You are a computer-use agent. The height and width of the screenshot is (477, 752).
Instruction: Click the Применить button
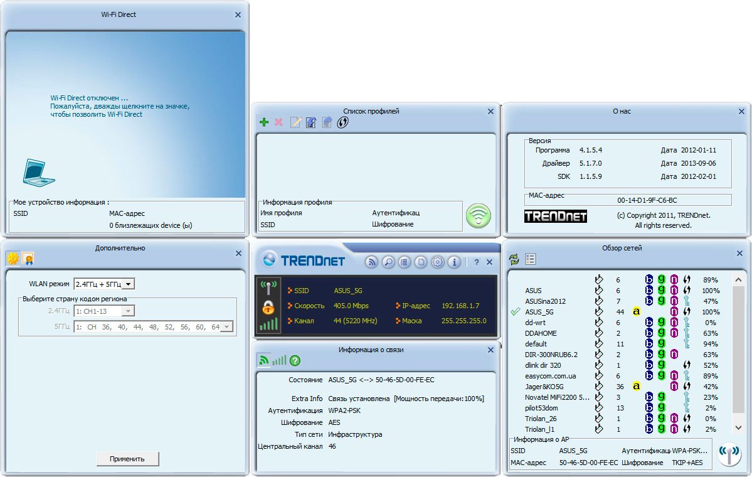click(127, 459)
